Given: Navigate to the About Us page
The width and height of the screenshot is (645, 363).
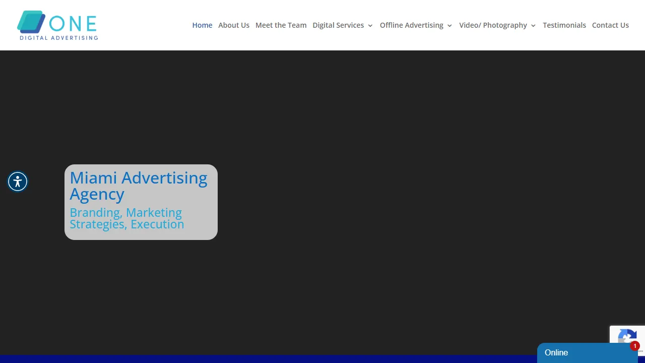Looking at the screenshot, I should [234, 25].
